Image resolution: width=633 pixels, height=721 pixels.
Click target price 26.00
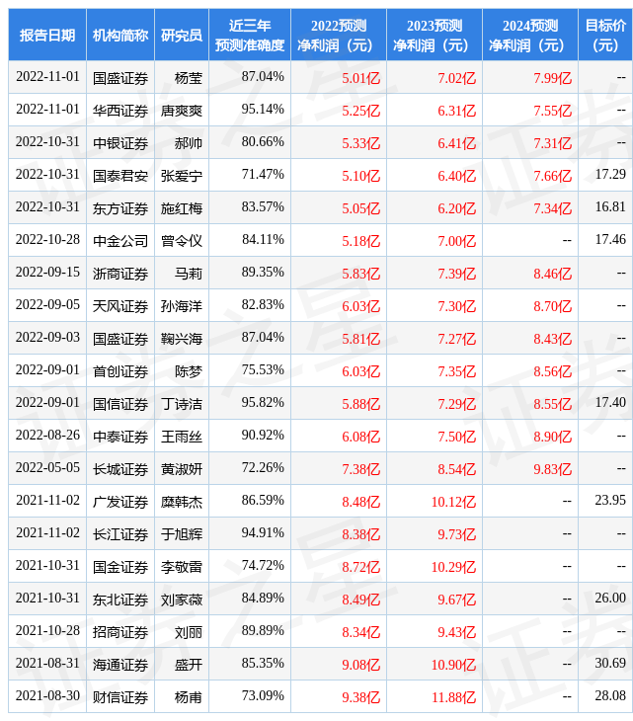[x=610, y=600]
